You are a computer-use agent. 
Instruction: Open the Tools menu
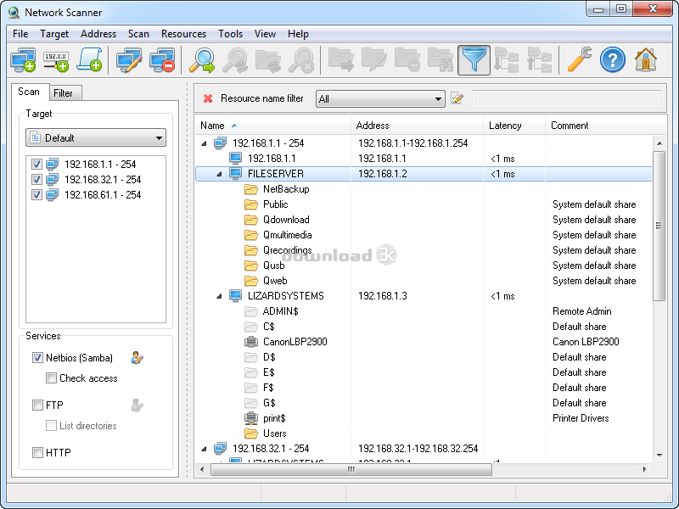point(230,34)
